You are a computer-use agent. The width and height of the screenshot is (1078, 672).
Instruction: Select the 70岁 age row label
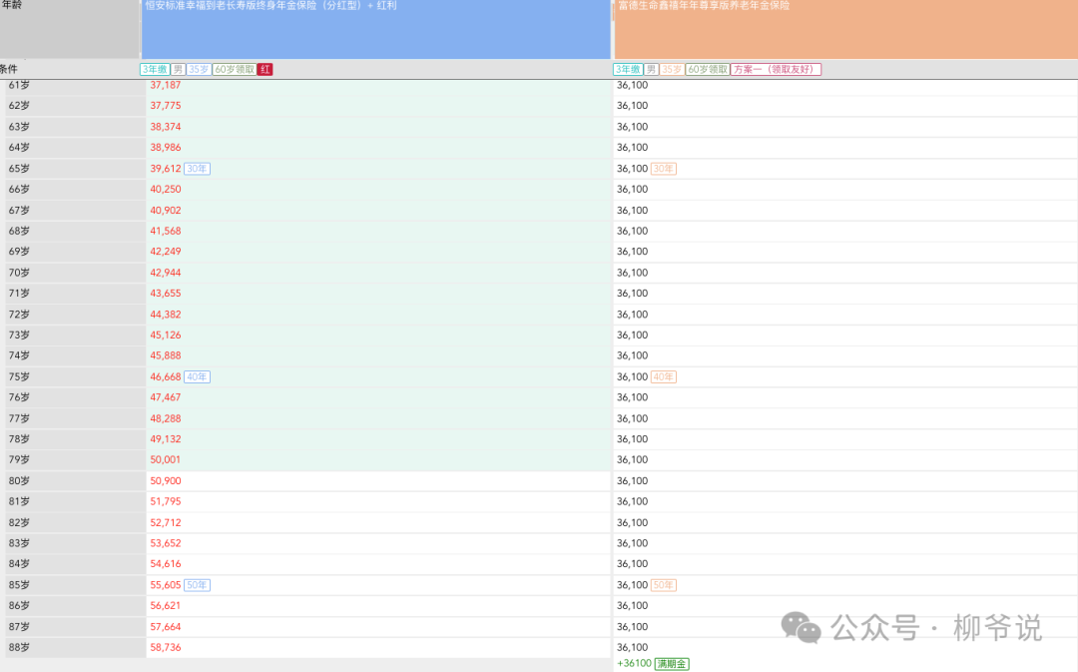[x=19, y=273]
